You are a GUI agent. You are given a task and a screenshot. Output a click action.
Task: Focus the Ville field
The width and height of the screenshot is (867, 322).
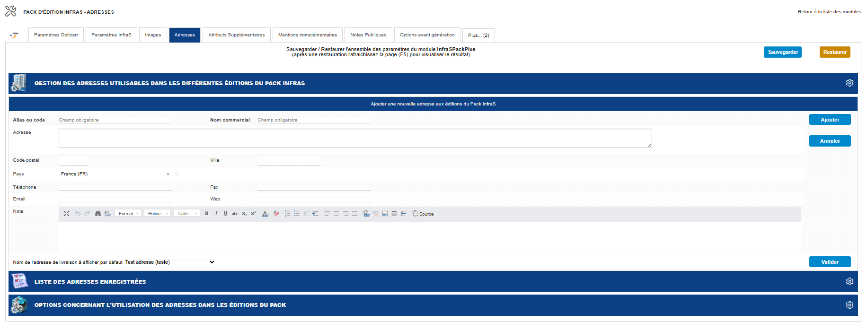289,160
